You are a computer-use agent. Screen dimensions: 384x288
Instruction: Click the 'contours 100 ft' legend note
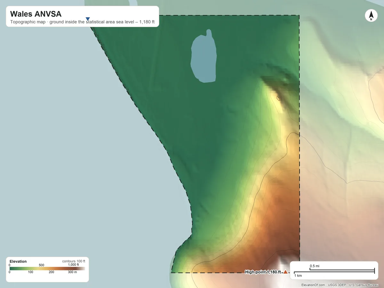pyautogui.click(x=74, y=261)
